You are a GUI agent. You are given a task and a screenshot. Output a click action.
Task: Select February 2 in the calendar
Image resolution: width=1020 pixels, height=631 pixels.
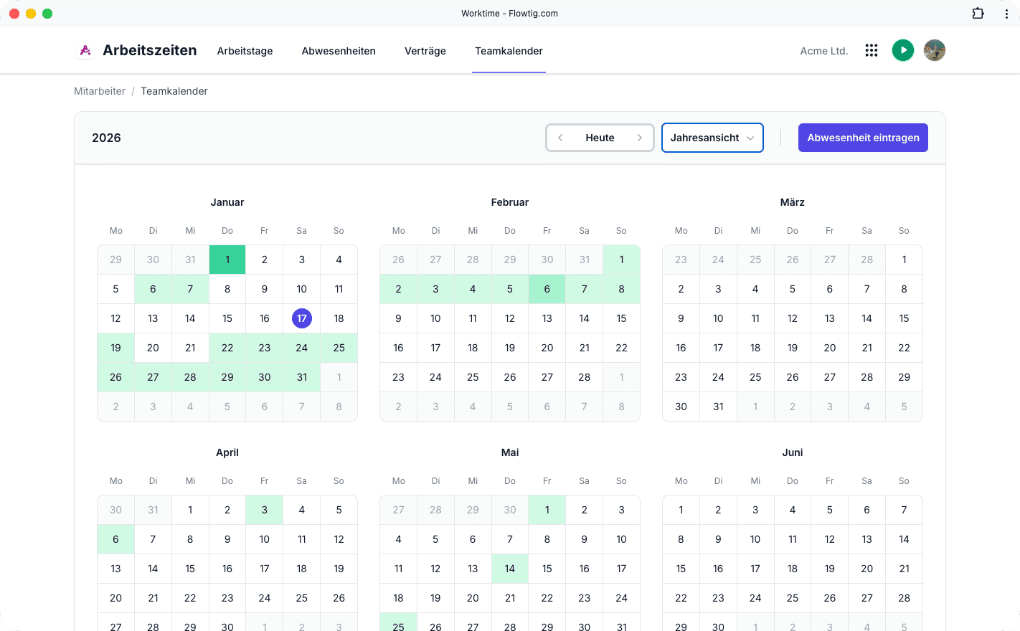[x=398, y=289]
